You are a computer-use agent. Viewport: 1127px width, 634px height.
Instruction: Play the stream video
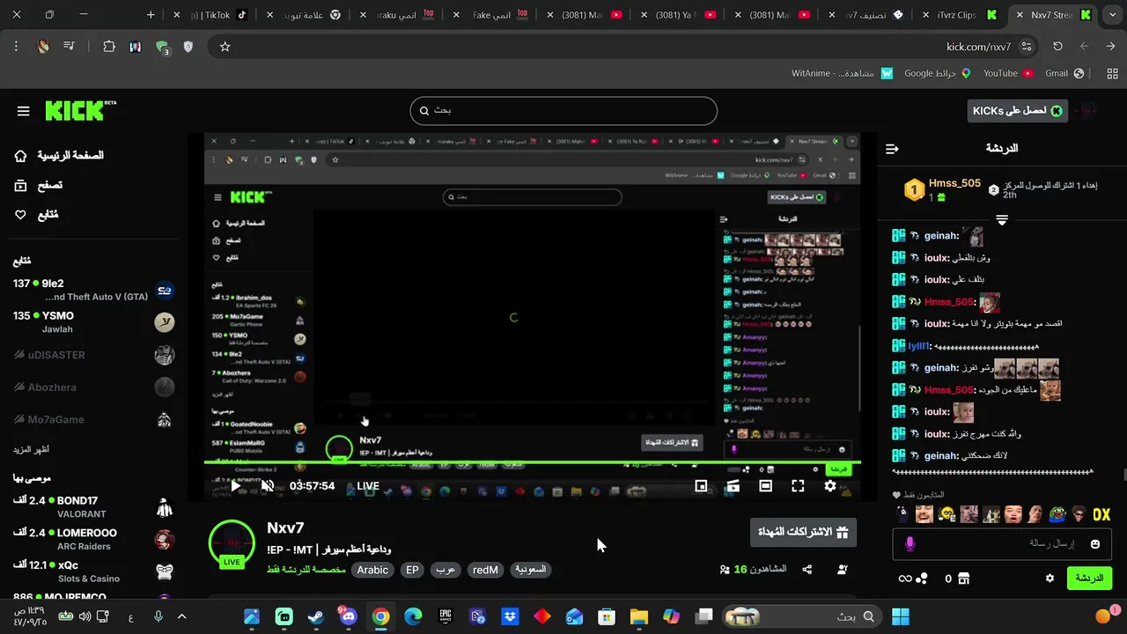pos(236,486)
